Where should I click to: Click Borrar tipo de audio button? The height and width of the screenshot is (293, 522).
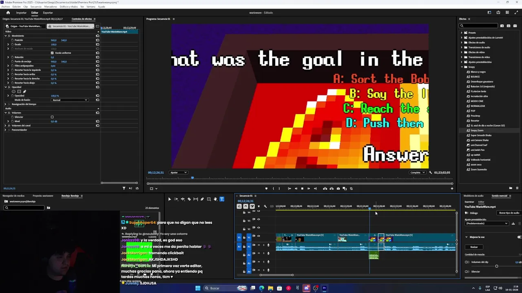click(509, 213)
